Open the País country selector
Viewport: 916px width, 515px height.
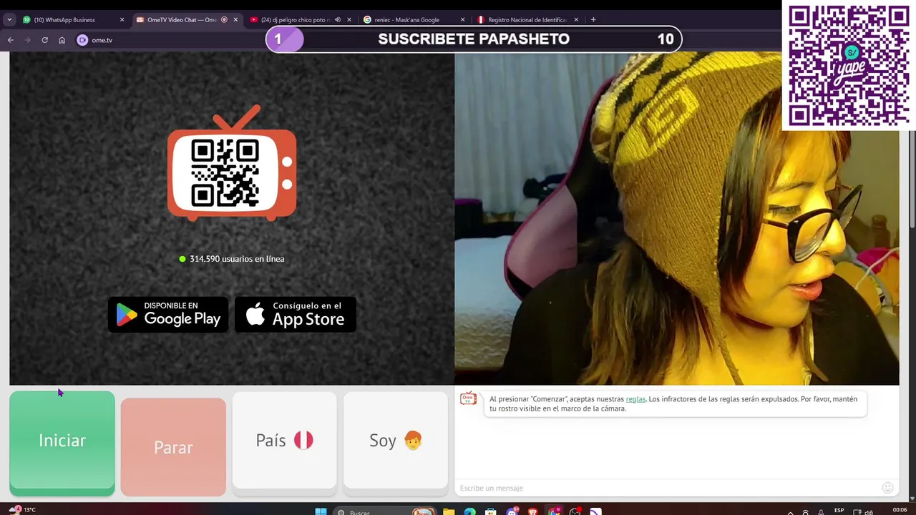pos(284,442)
